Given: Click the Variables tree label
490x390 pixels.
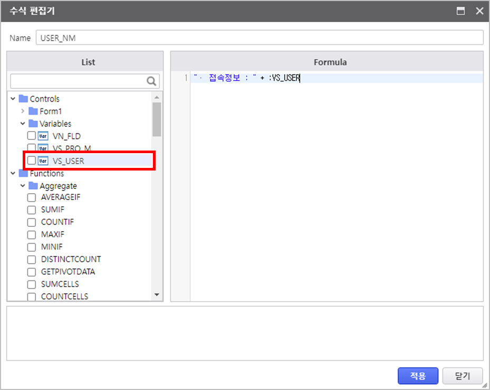Looking at the screenshot, I should (55, 124).
